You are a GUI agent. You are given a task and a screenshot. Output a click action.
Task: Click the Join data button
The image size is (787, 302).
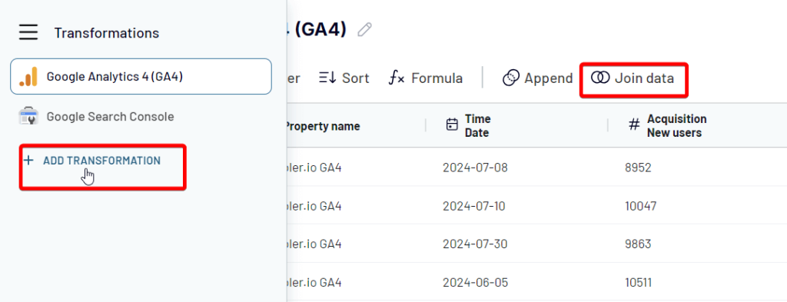coord(633,79)
